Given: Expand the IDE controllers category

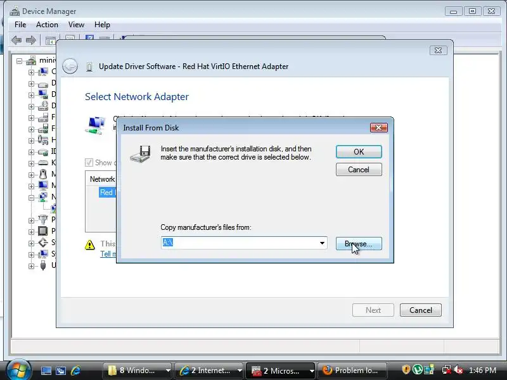Looking at the screenshot, I should pos(31,152).
